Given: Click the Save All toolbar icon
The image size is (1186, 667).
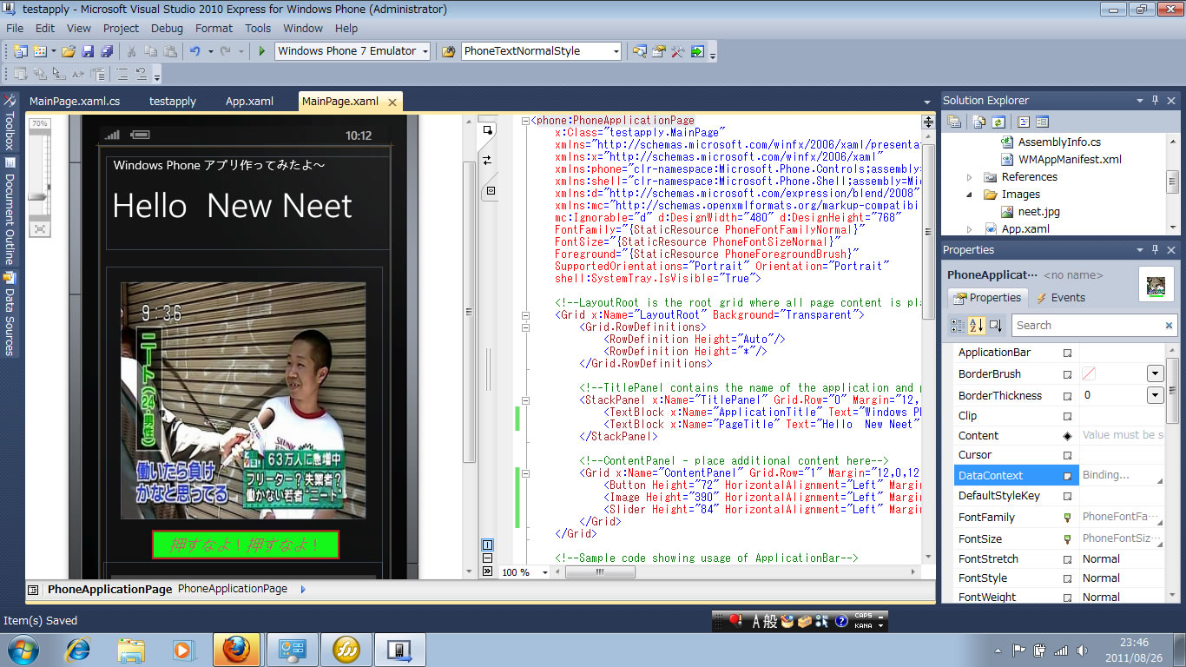Looking at the screenshot, I should click(x=106, y=51).
